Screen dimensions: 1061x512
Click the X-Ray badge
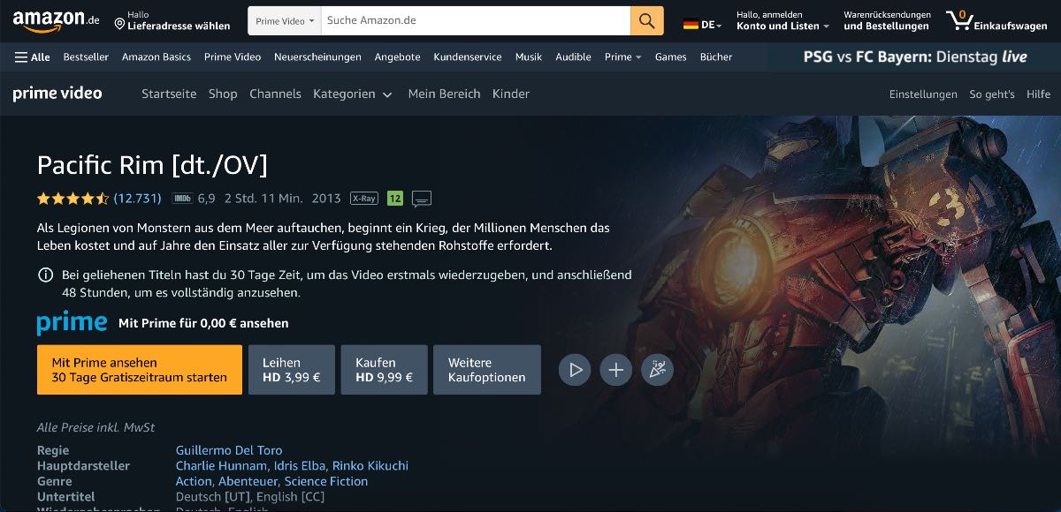[x=363, y=199]
